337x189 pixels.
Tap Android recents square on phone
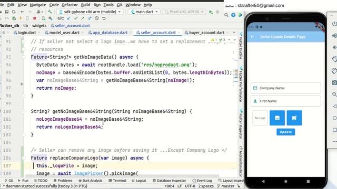pos(308,181)
